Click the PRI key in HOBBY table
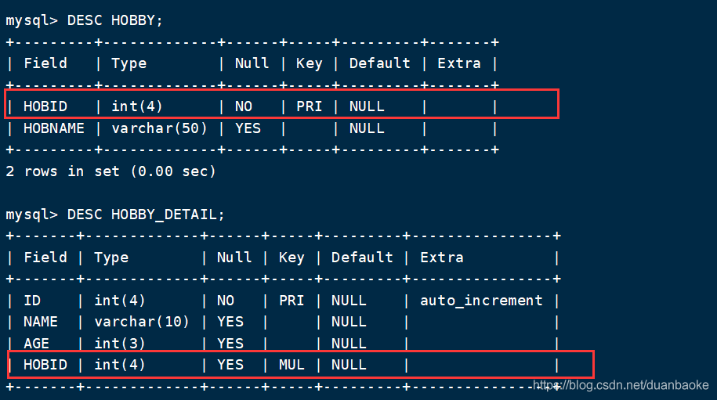Image resolution: width=717 pixels, height=400 pixels. point(310,106)
